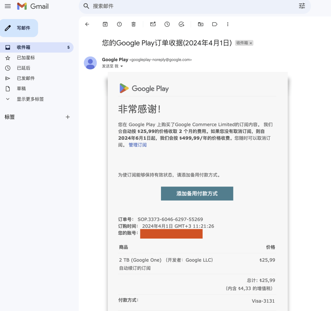Delete this email with trash icon
Viewport: 331px width, 311px height.
133,24
